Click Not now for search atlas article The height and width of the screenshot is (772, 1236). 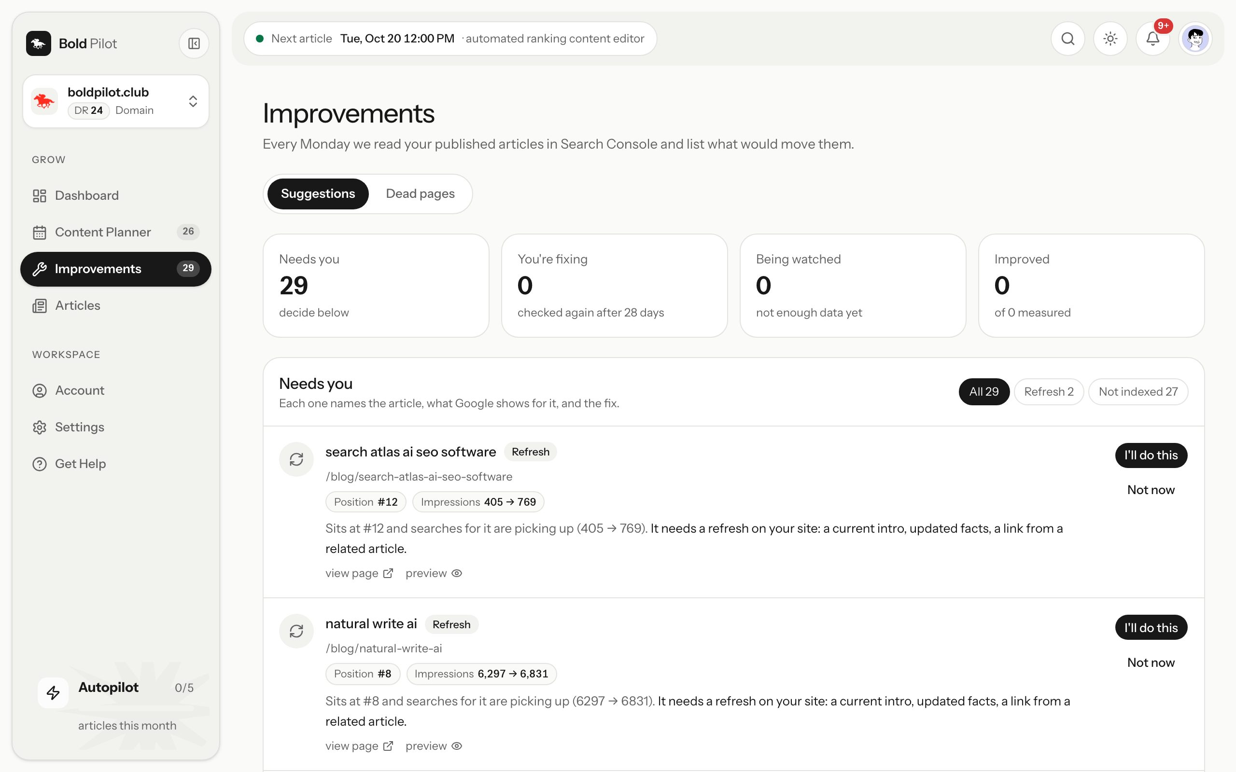[x=1151, y=490]
